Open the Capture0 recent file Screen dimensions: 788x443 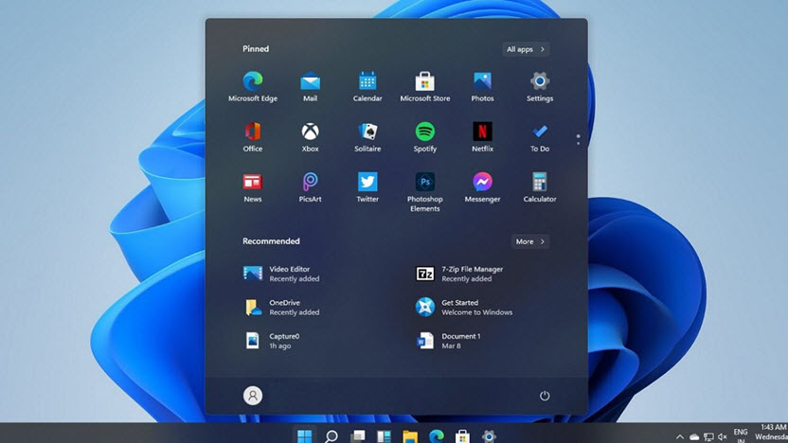[273, 341]
